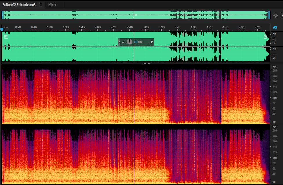283x185 pixels.
Task: Click the 5:20 mark on the ruler
Action: point(258,27)
